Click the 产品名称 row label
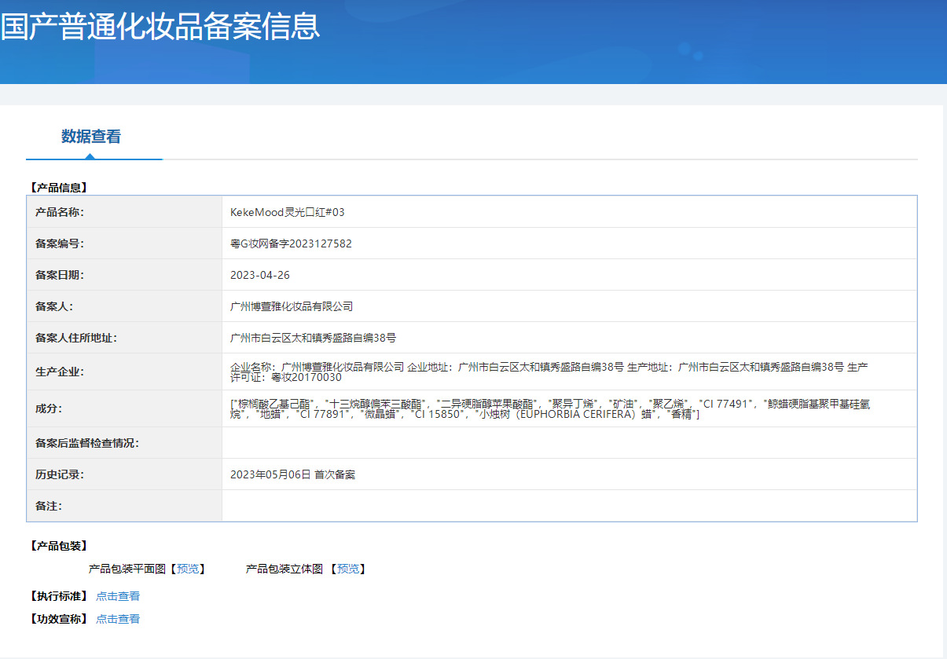947x659 pixels. point(60,212)
